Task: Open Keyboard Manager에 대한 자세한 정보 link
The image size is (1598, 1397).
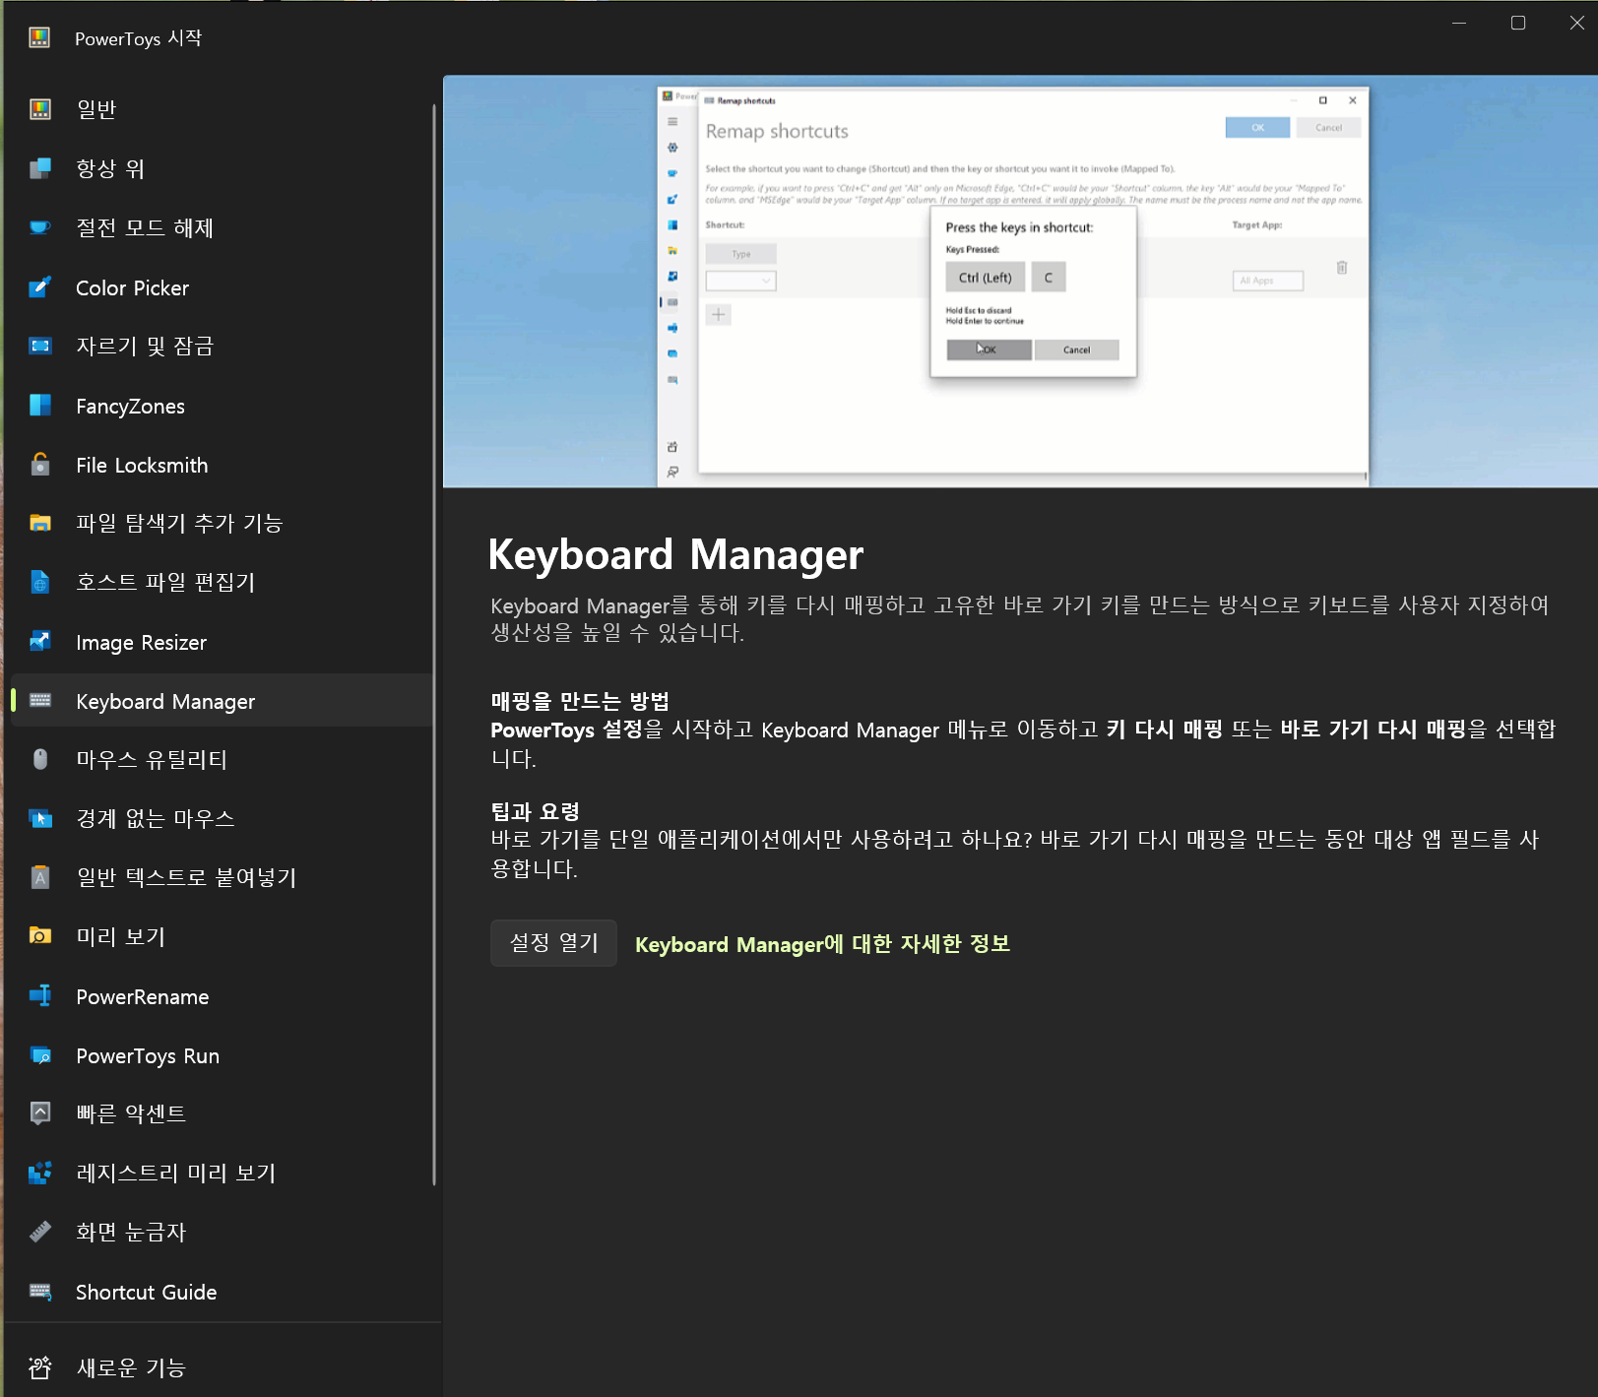Action: click(x=822, y=944)
